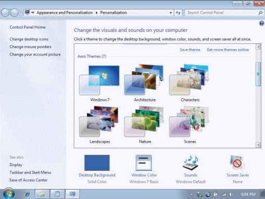
Task: Open Taskbar and Start Menu link
Action: click(30, 172)
